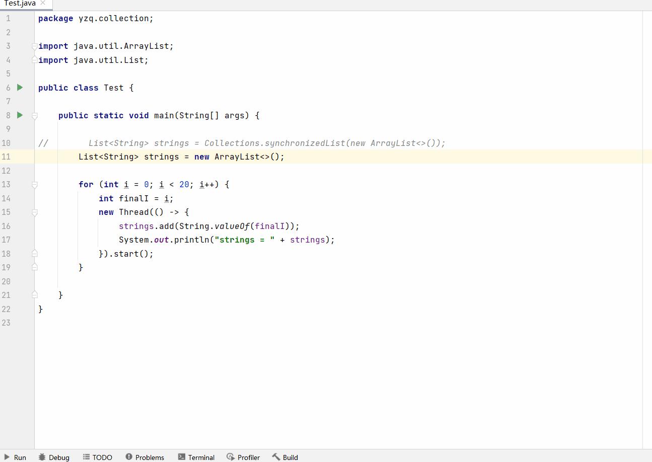Click valueOf in String.valueOf
The height and width of the screenshot is (462, 652).
pyautogui.click(x=232, y=226)
